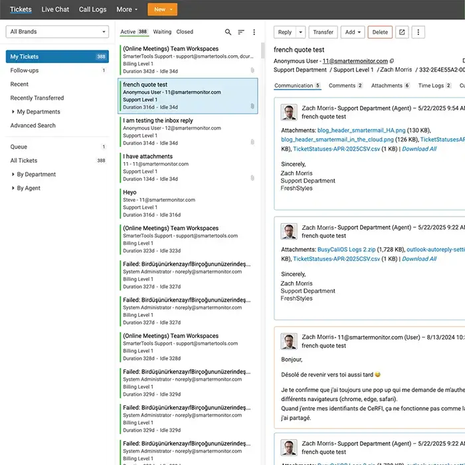Viewport: 465px width, 465px height.
Task: Click the Transfer button
Action: point(324,32)
